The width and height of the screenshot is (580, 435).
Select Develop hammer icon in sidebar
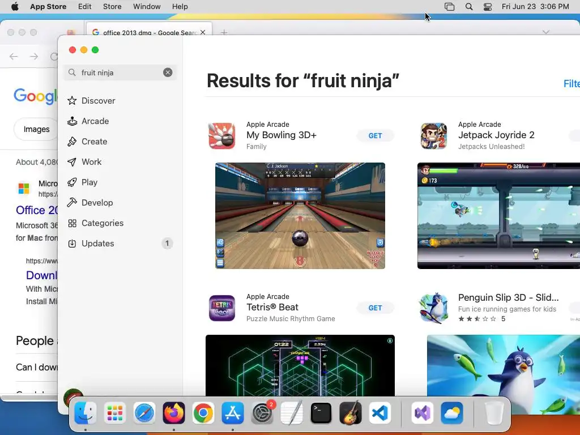pos(72,202)
